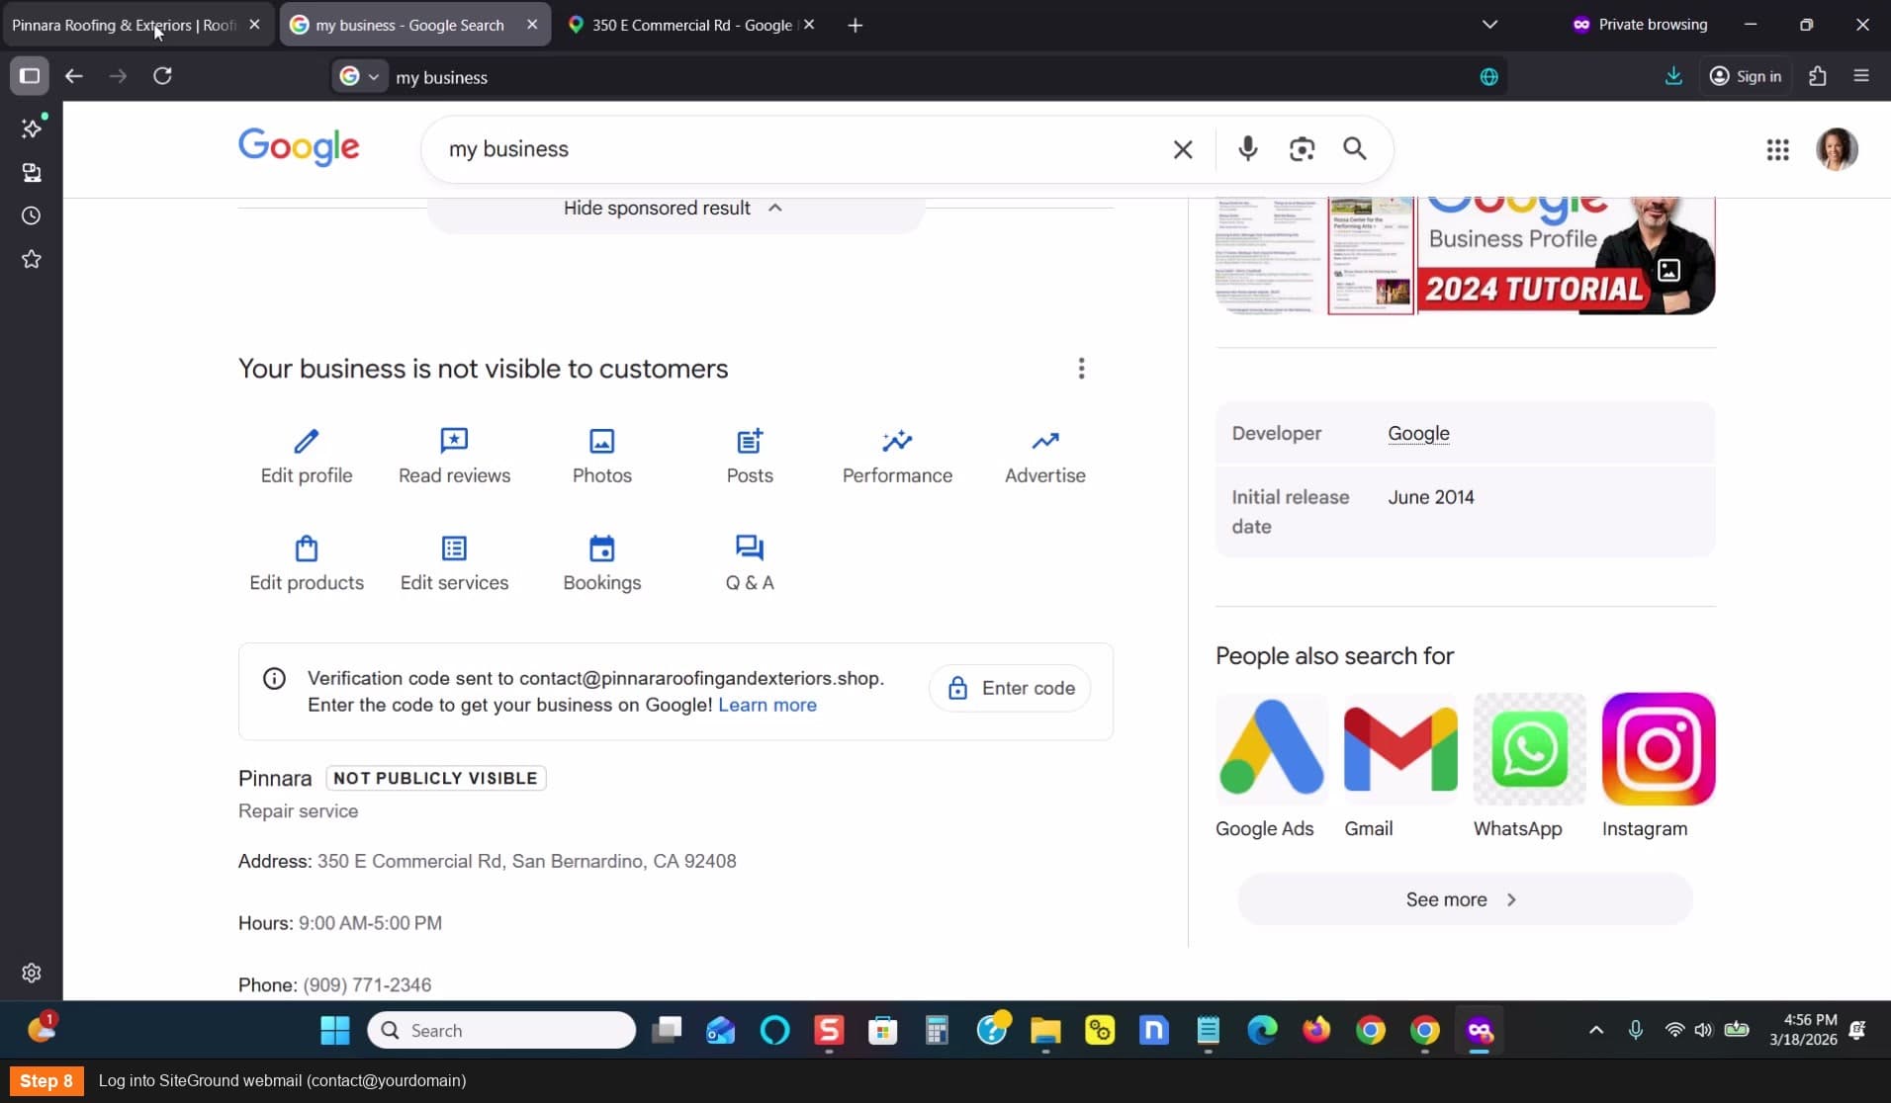Open the Windows Start menu

335,1030
